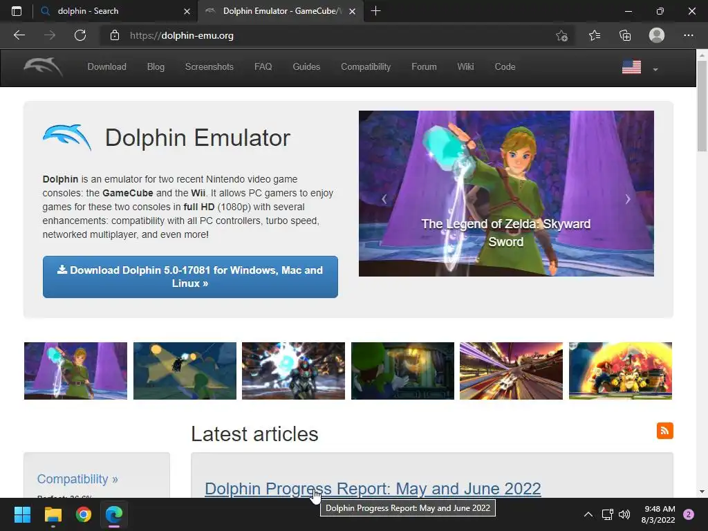Open the FAQ page

coord(263,67)
